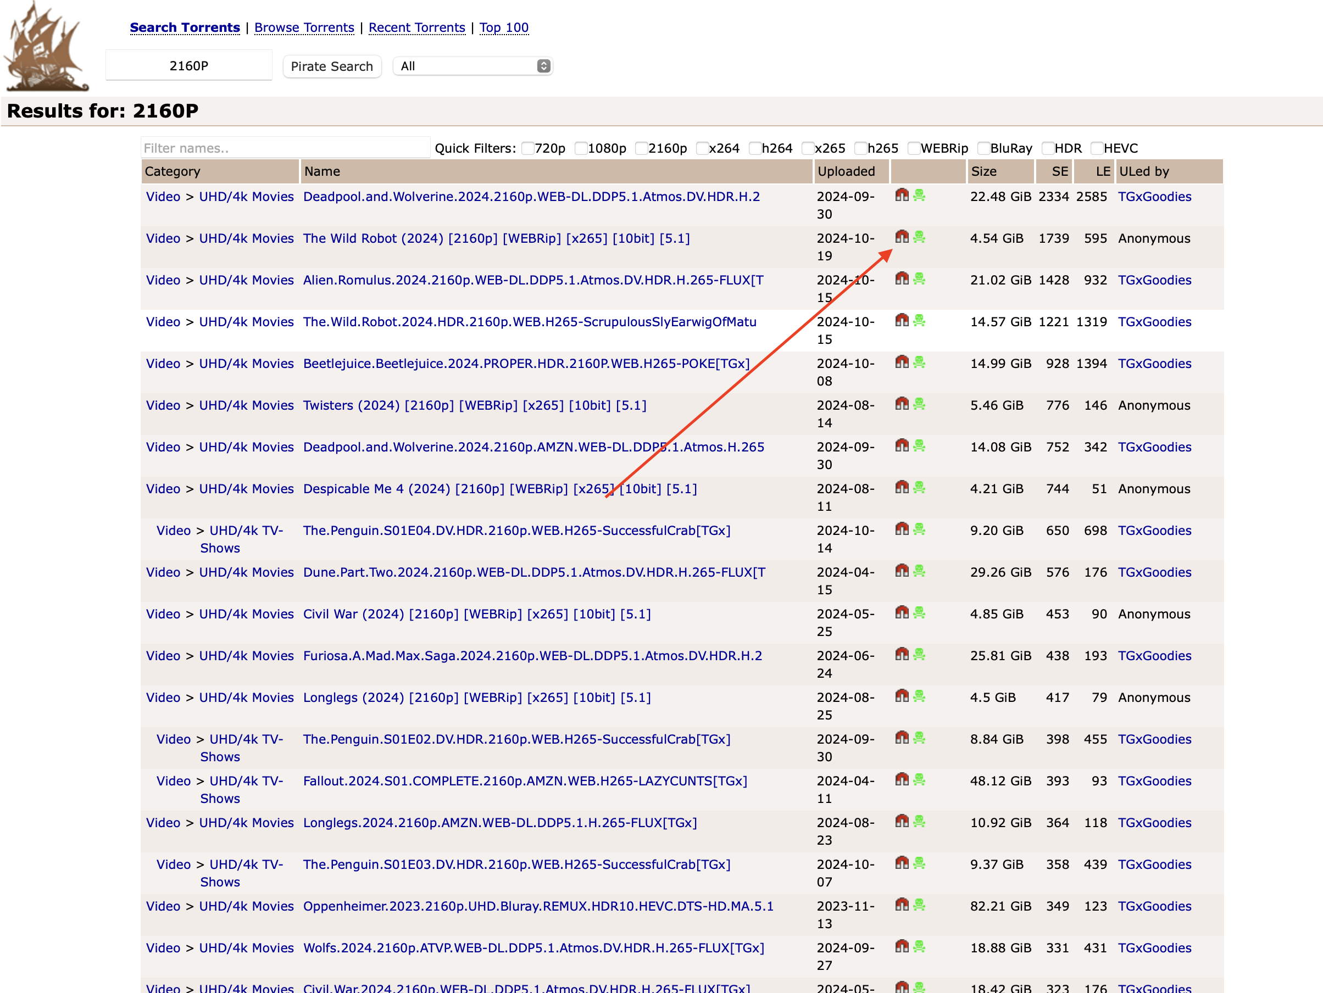Toggle the HEVC quick filter

1097,148
